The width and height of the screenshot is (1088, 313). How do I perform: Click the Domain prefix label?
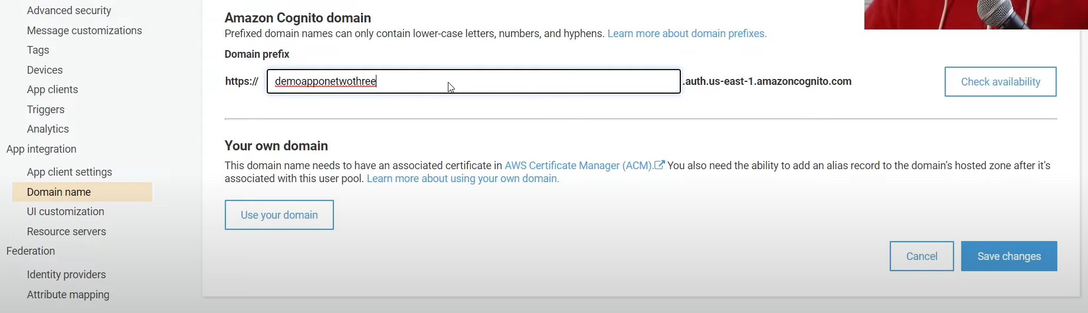tap(257, 54)
